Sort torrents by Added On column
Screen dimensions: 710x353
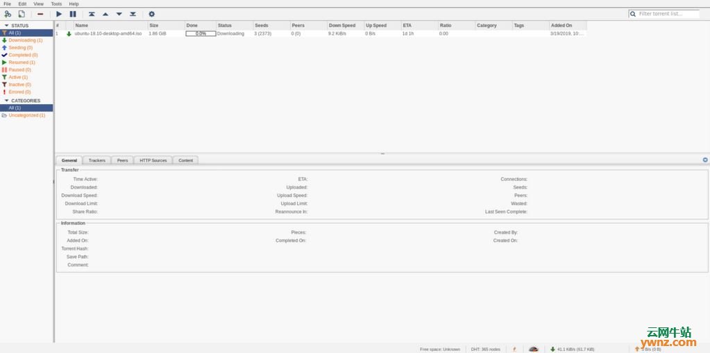(x=568, y=26)
